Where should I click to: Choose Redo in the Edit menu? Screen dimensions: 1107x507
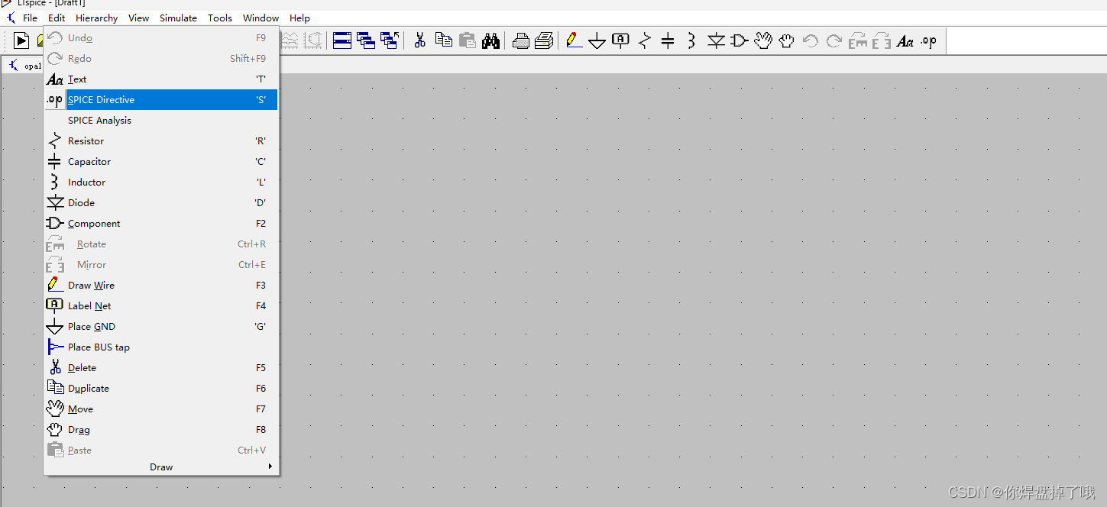pos(161,59)
